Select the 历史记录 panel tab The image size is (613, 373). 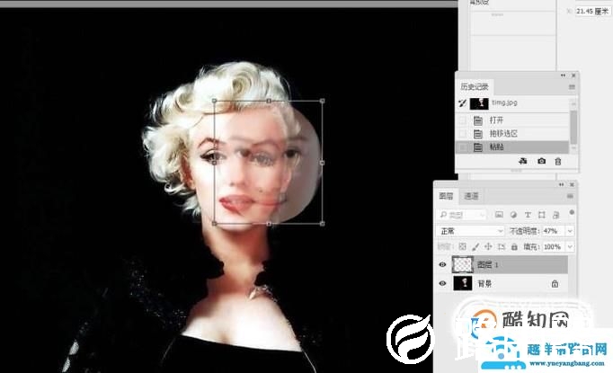(475, 86)
